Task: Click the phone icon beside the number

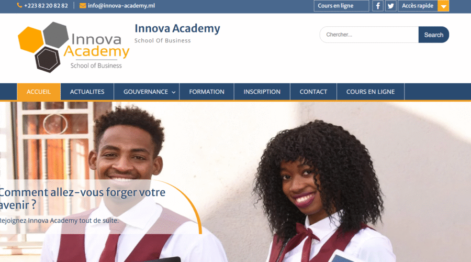Action: (x=19, y=5)
